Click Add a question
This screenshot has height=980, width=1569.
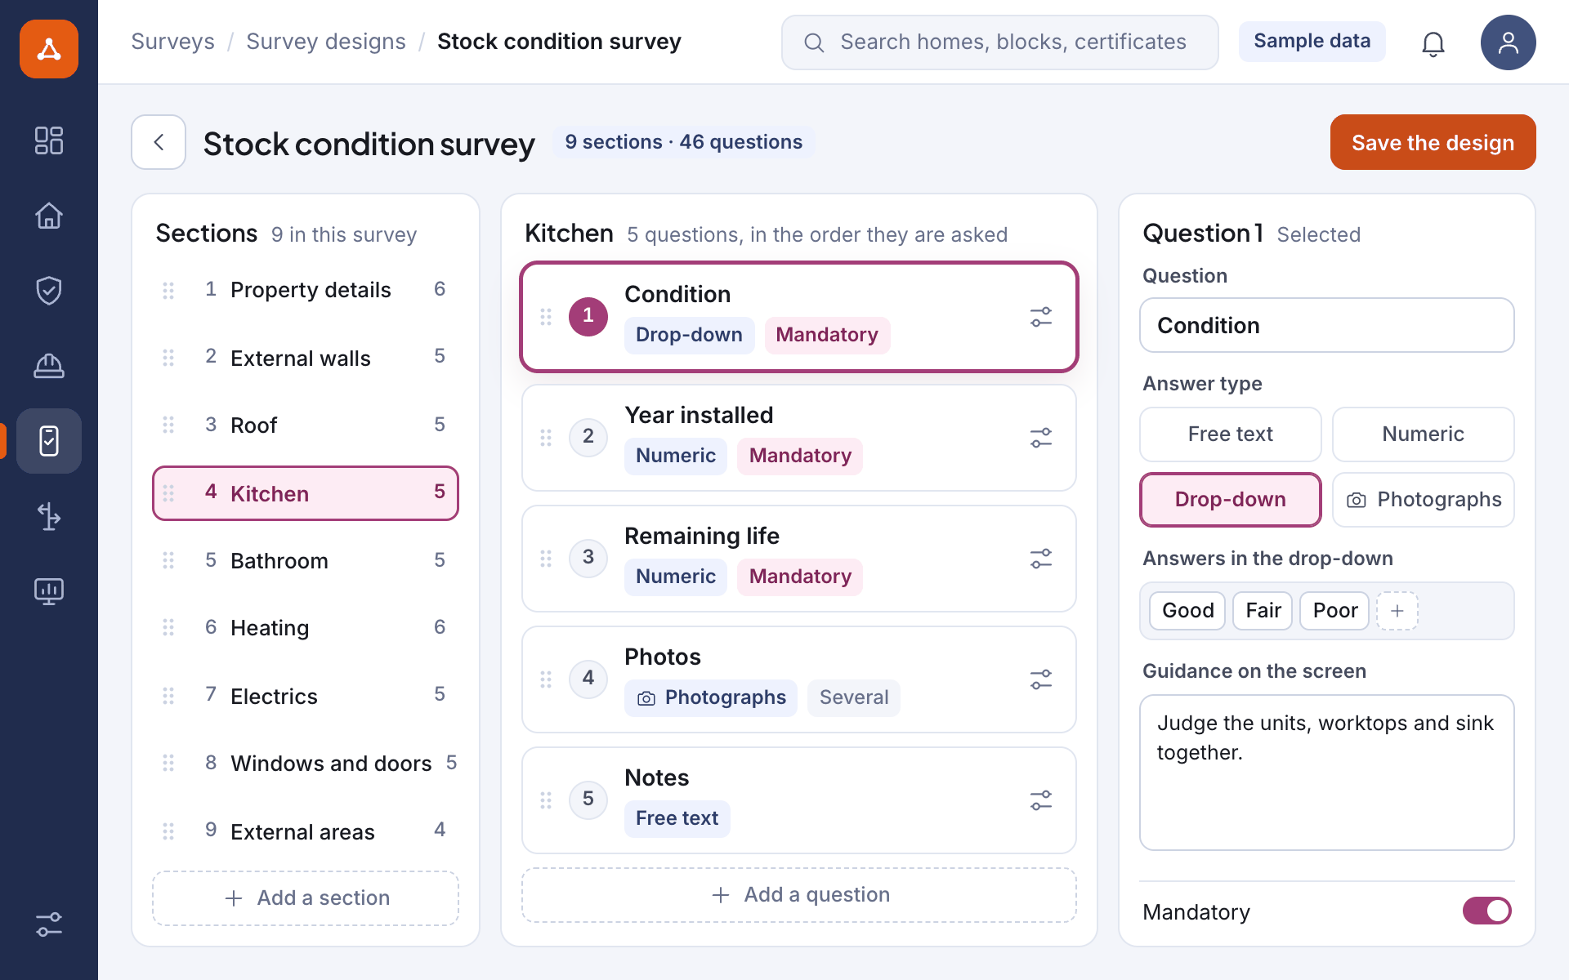point(799,895)
